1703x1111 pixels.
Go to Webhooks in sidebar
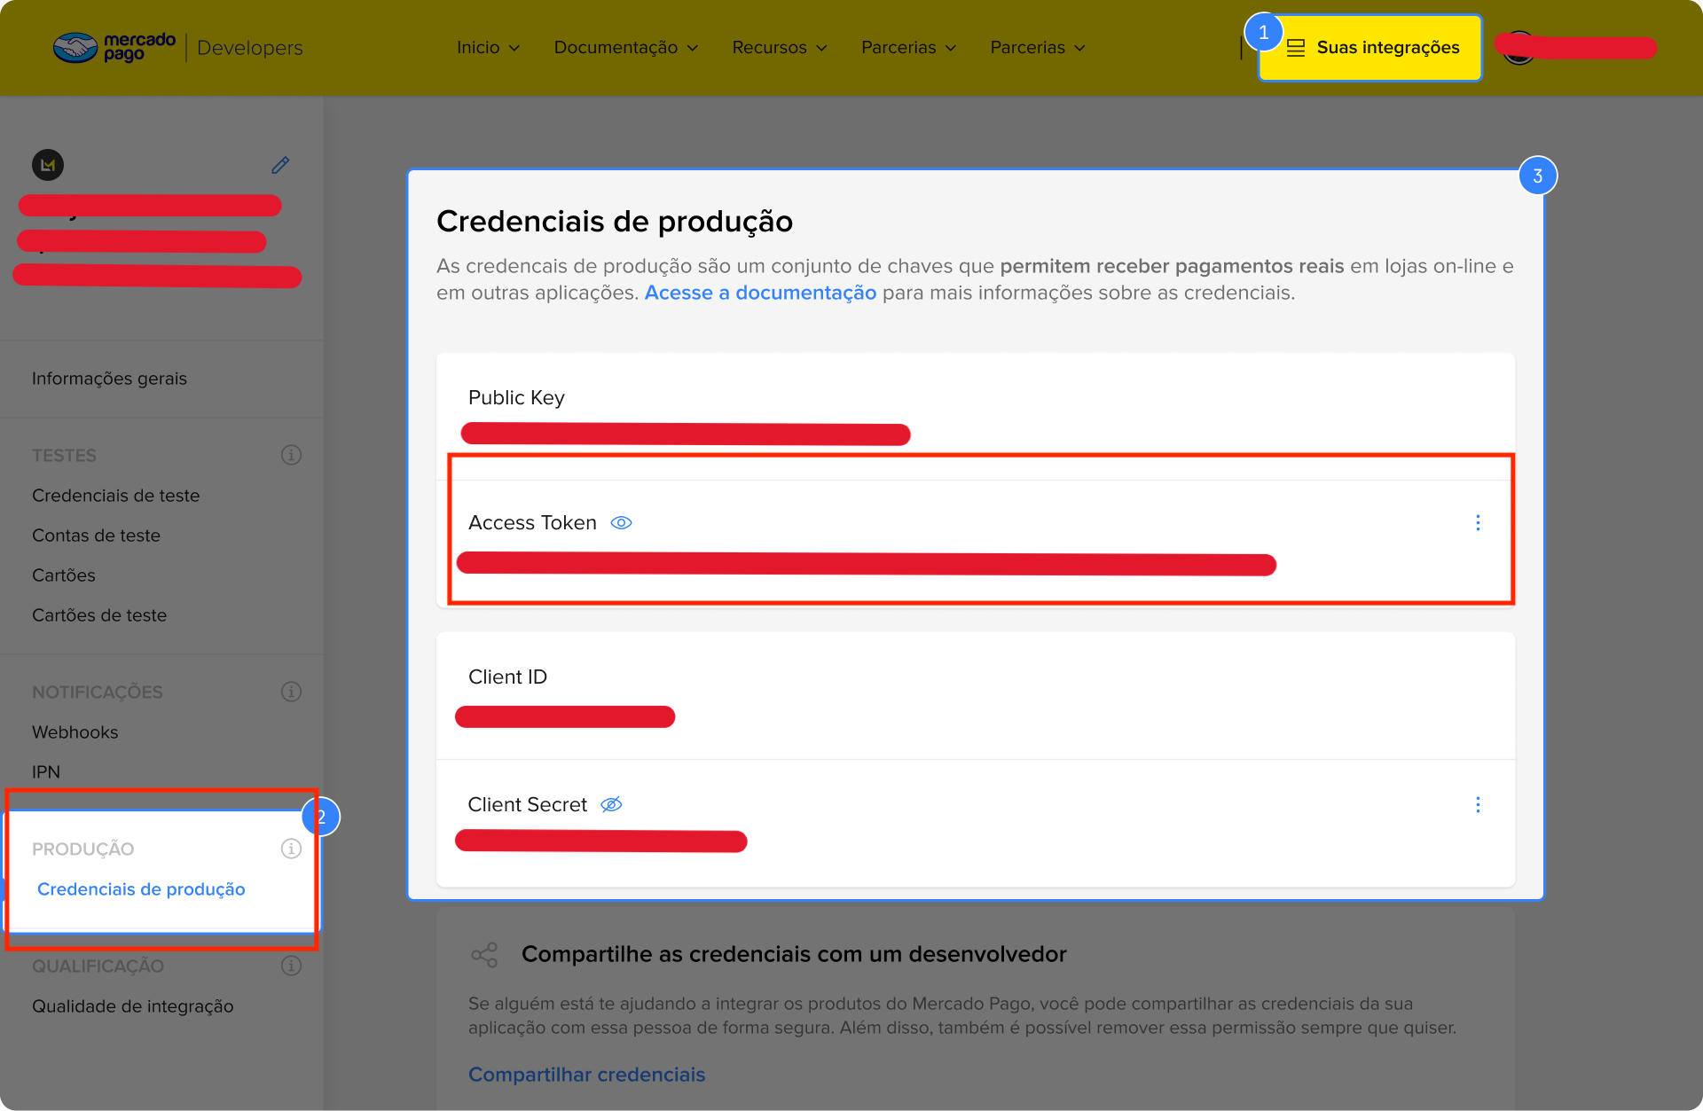pyautogui.click(x=75, y=732)
